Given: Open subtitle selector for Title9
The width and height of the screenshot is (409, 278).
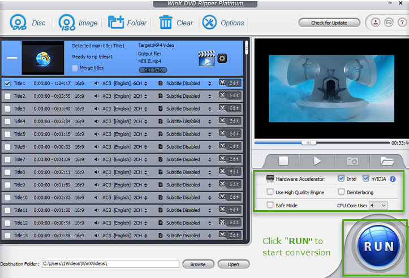Looking at the screenshot, I should (209, 185).
